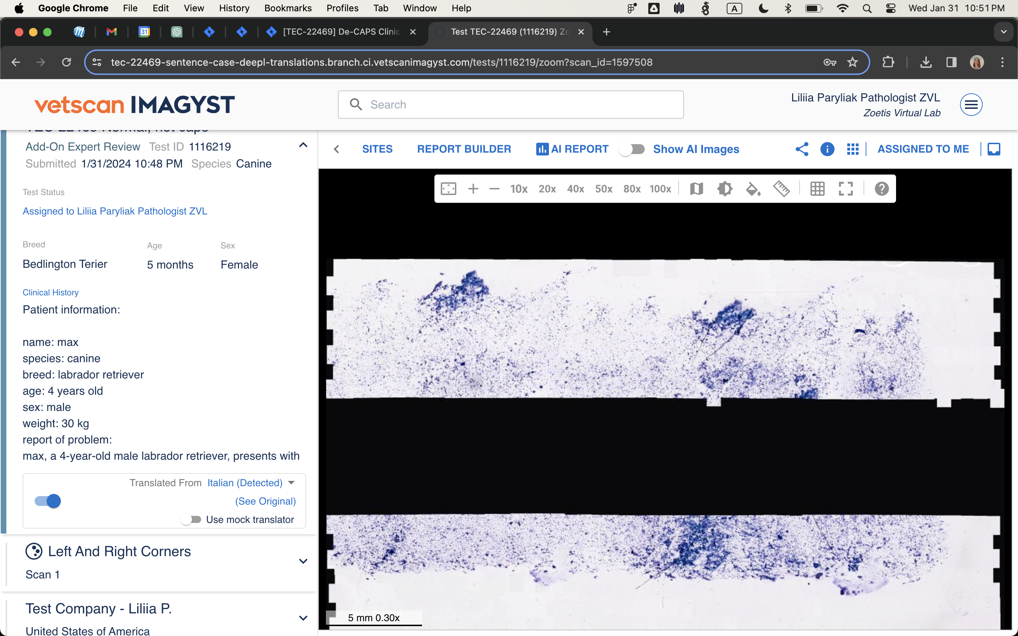Open the Apple menu
The height and width of the screenshot is (636, 1018).
click(19, 8)
